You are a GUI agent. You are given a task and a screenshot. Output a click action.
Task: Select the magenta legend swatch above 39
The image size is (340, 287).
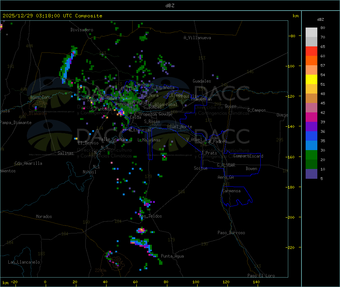(x=311, y=117)
